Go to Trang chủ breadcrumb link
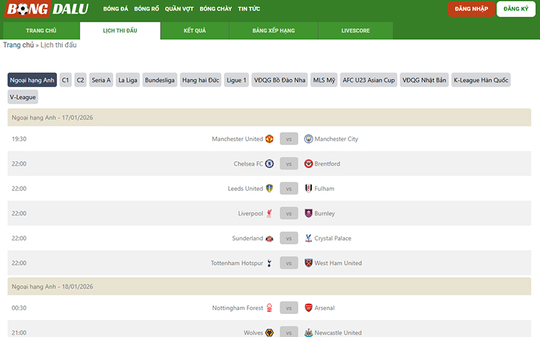540x337 pixels. [18, 45]
